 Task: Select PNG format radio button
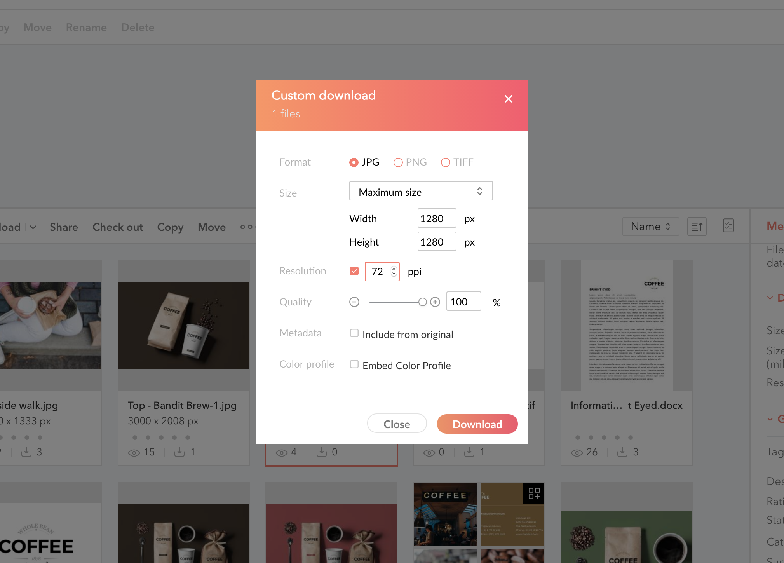click(398, 162)
